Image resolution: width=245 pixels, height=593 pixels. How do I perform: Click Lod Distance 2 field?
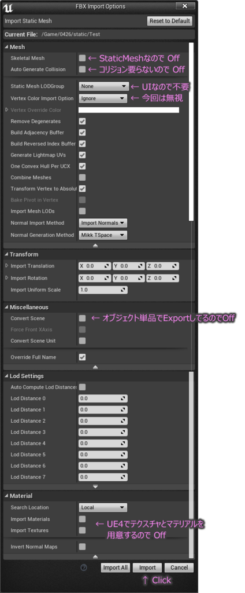tap(103, 421)
